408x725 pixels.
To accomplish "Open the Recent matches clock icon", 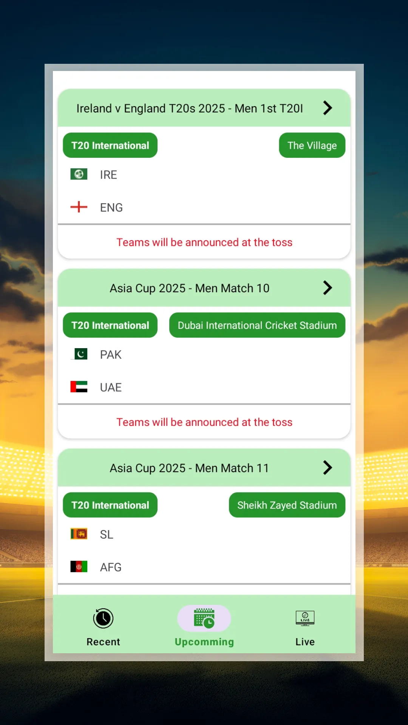I will [x=103, y=618].
